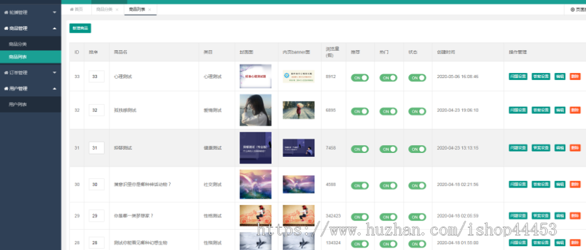Click 答案设置 for 心理测试 row

541,76
